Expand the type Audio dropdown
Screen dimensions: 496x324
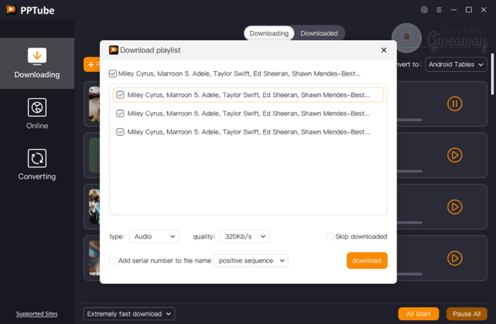(154, 237)
